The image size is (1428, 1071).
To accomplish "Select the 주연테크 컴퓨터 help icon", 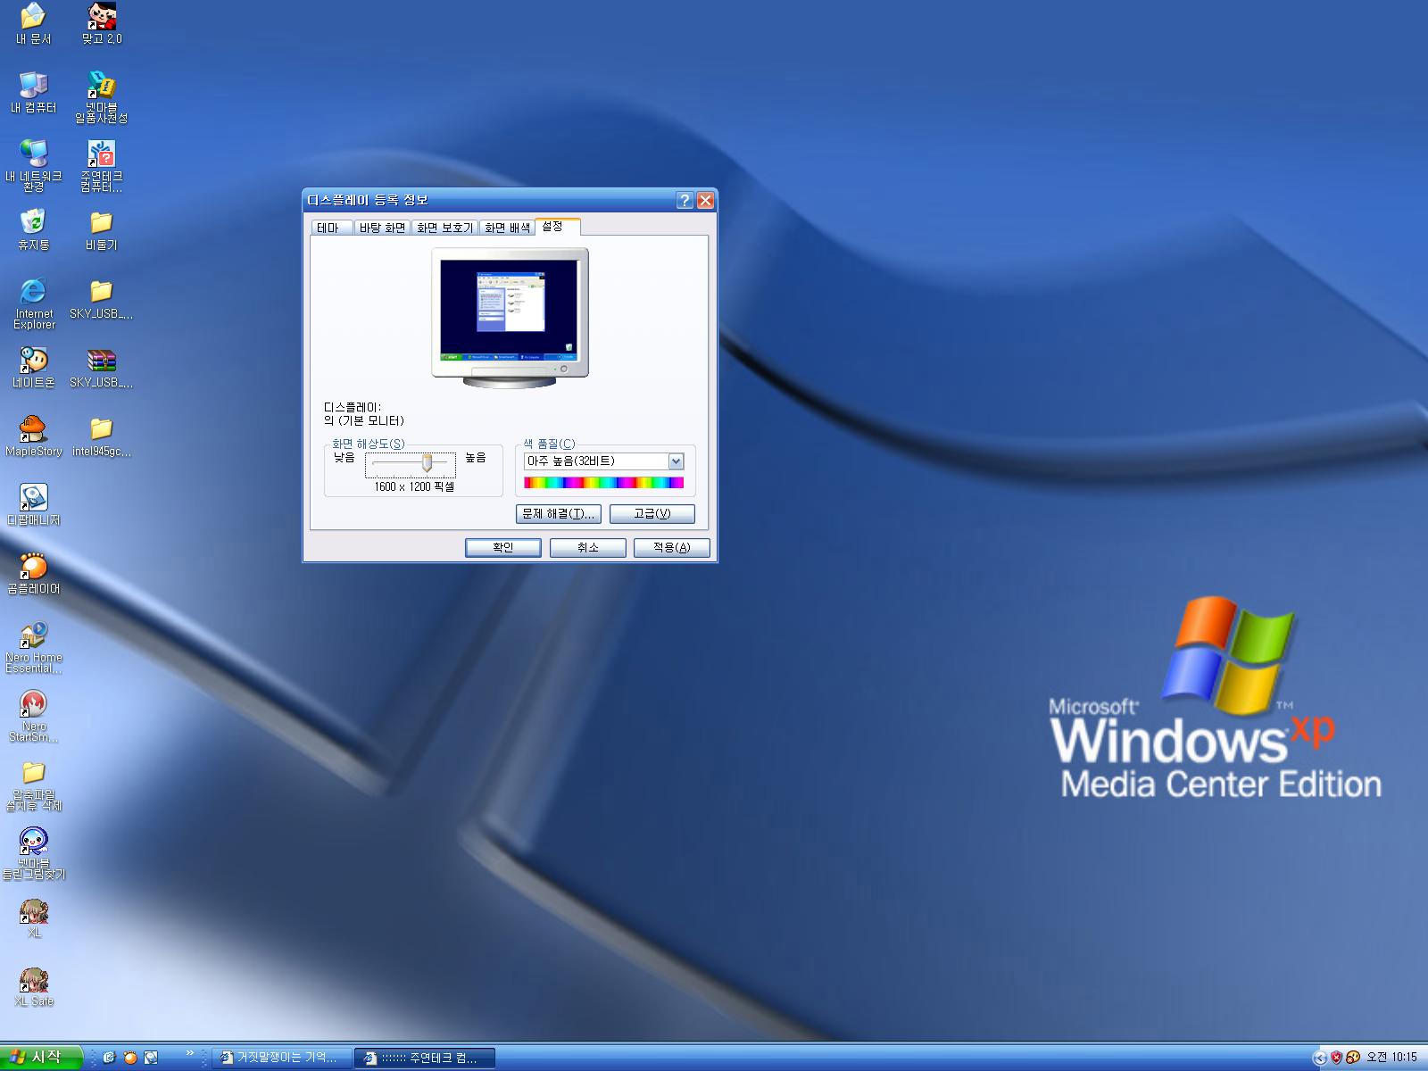I will click(x=101, y=166).
